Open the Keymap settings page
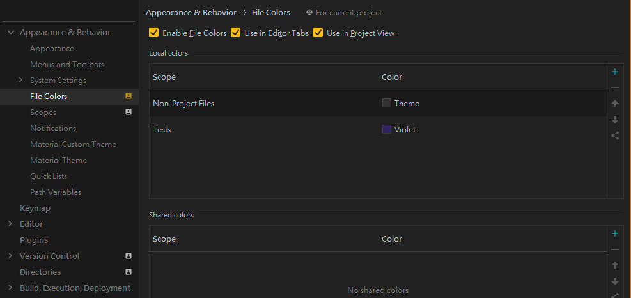Viewport: 631px width, 298px height. pyautogui.click(x=35, y=208)
